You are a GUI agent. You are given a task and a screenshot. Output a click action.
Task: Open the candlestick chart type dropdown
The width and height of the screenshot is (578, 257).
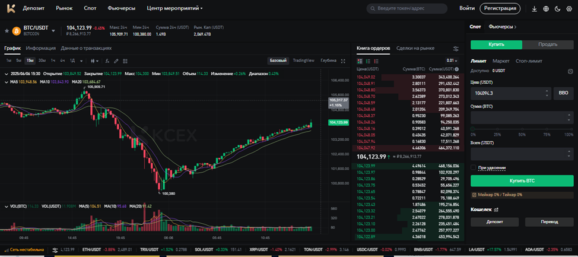point(95,61)
